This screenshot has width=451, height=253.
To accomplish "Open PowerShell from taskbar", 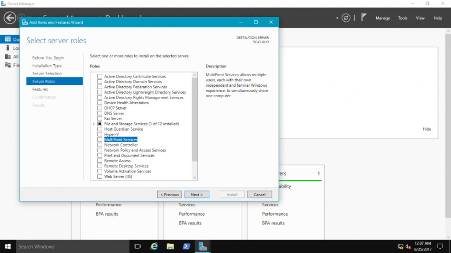I will click(x=186, y=246).
